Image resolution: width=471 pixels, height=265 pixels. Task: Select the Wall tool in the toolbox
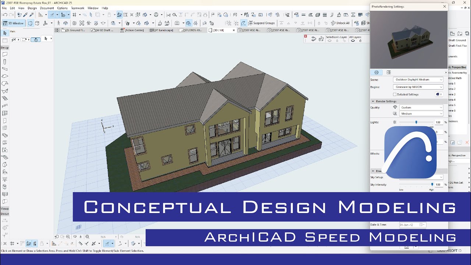tap(5, 54)
